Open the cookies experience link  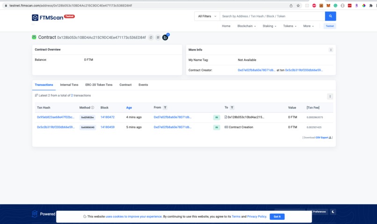tap(134, 217)
